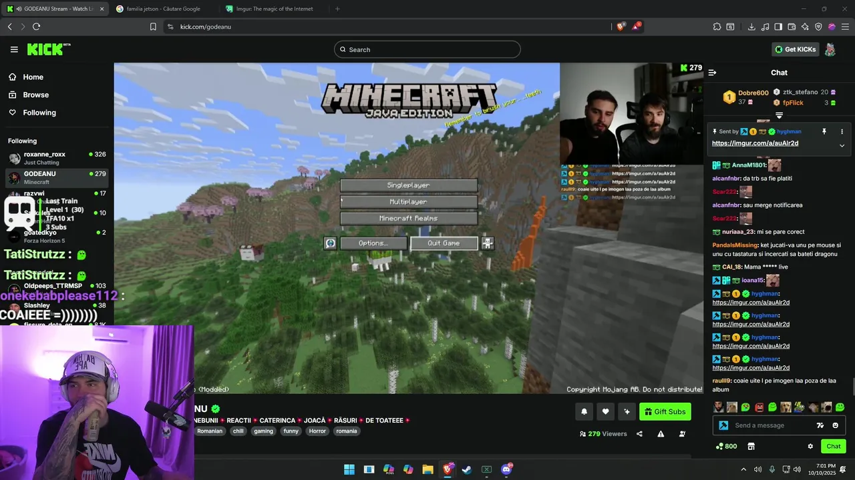The height and width of the screenshot is (480, 855).
Task: Open the emoji picker in chat
Action: pos(835,425)
